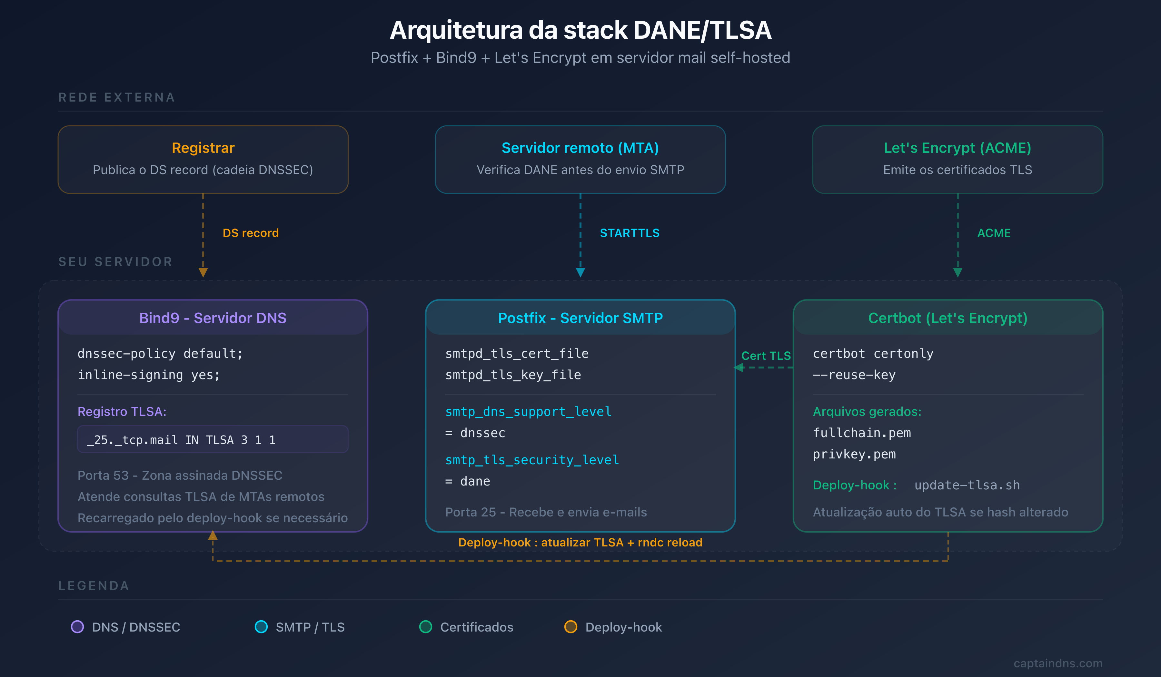Viewport: 1161px width, 677px height.
Task: Click the fullchain.pem generated file entry
Action: pos(861,432)
